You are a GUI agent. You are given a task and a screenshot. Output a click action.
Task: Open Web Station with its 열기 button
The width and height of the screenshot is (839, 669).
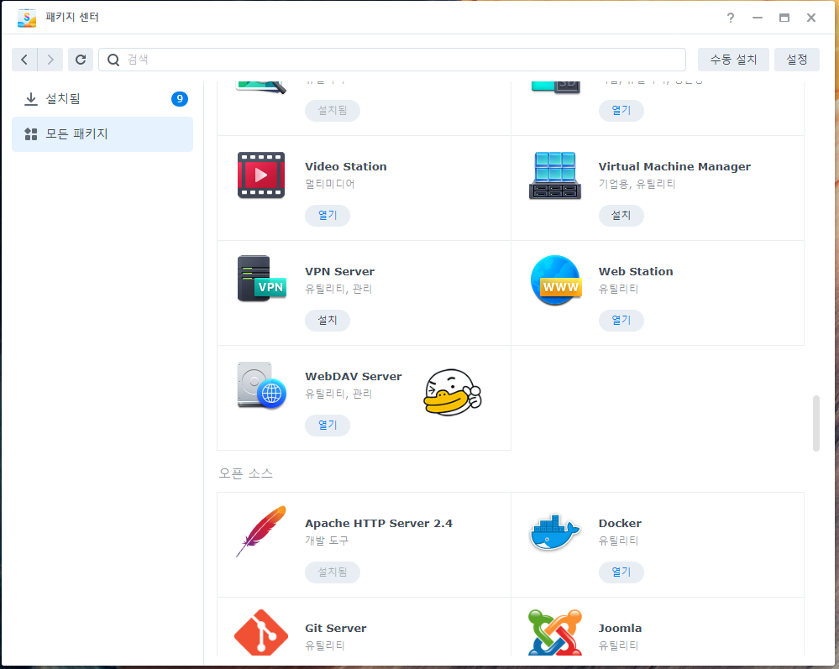(x=621, y=321)
